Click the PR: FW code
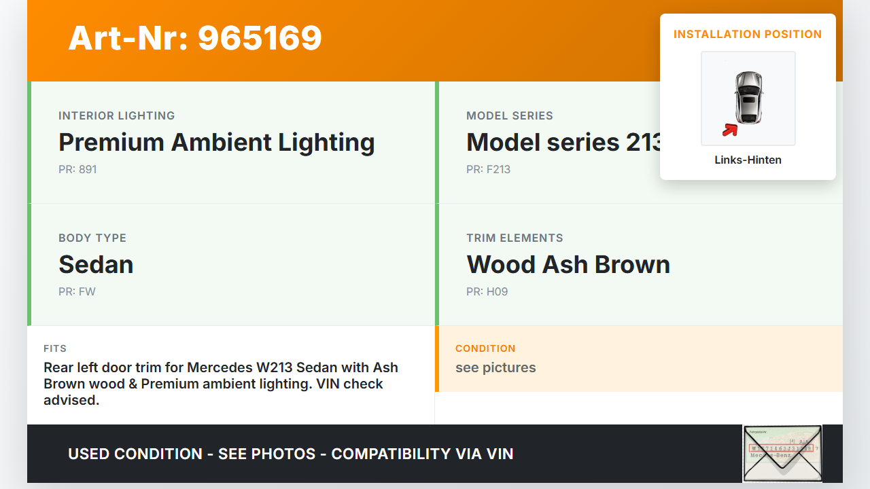 pyautogui.click(x=77, y=292)
